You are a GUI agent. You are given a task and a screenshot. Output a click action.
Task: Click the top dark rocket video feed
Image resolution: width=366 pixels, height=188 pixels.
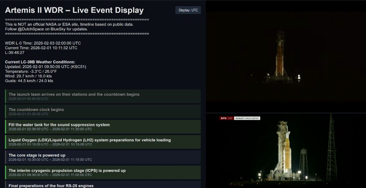click(285, 57)
